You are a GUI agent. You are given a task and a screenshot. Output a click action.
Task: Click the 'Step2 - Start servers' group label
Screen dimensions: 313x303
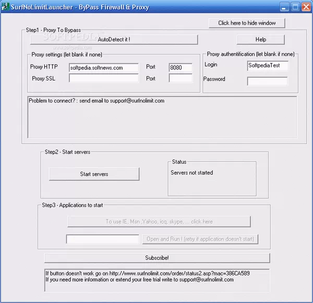[x=67, y=152]
